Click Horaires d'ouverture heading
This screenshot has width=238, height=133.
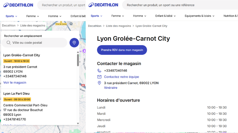coord(118,100)
